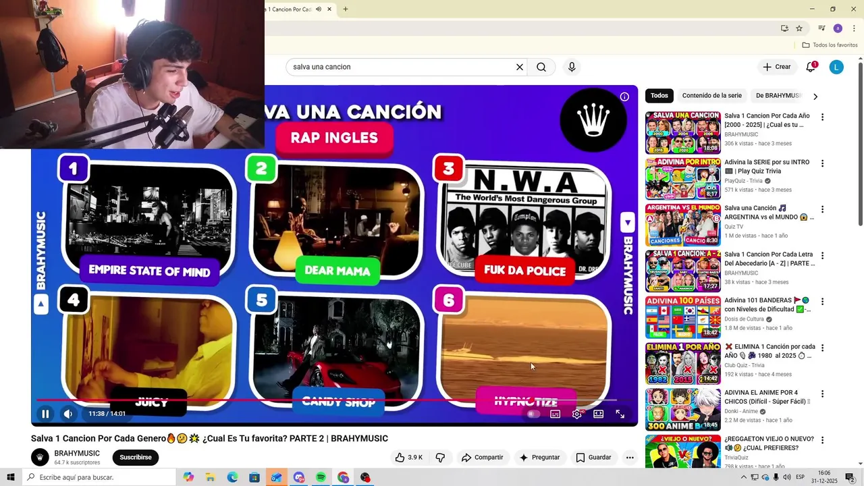Open the Windows Start menu
864x486 pixels.
coord(10,477)
